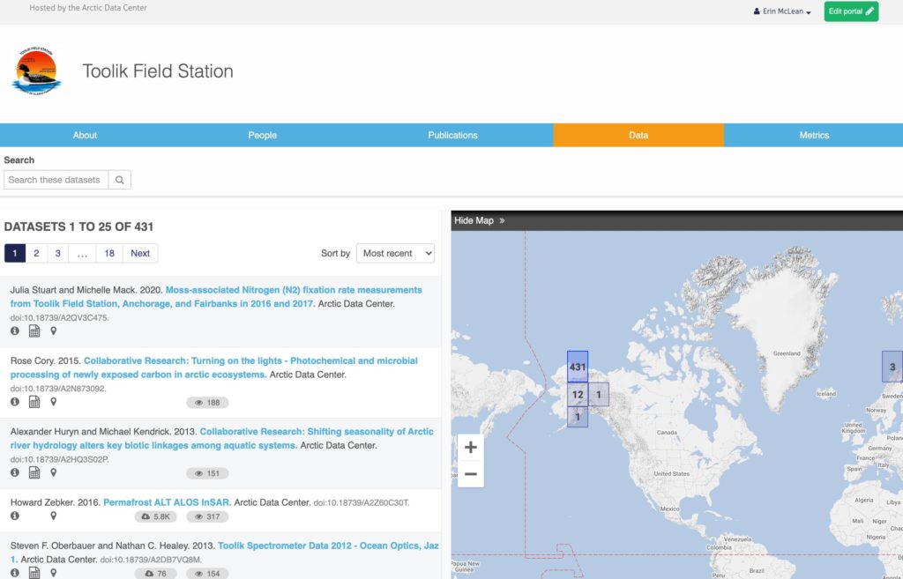Zoom out the map with minus button

(x=471, y=474)
